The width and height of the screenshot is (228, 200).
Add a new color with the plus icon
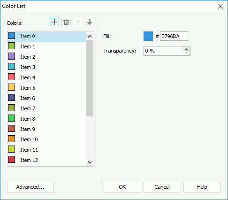pyautogui.click(x=54, y=22)
